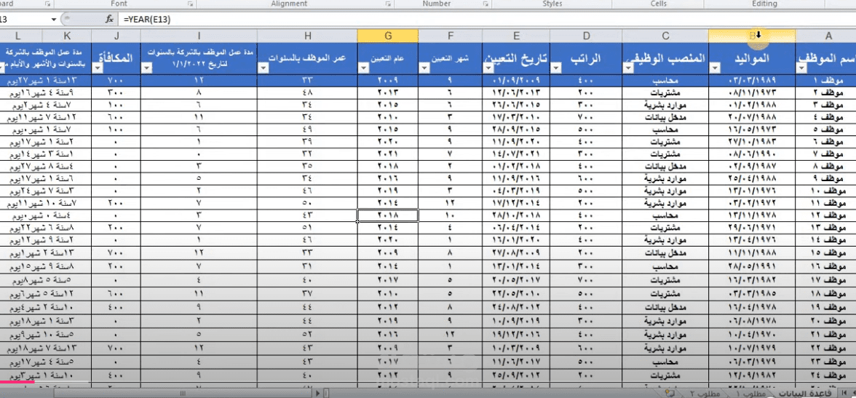Select the age cell for موظف ٢١

(x=307, y=334)
